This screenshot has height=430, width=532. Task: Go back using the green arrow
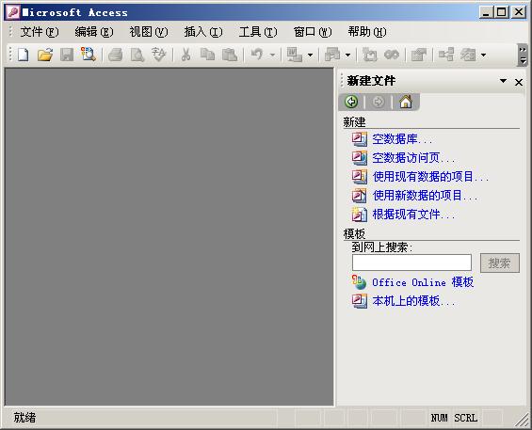point(351,102)
